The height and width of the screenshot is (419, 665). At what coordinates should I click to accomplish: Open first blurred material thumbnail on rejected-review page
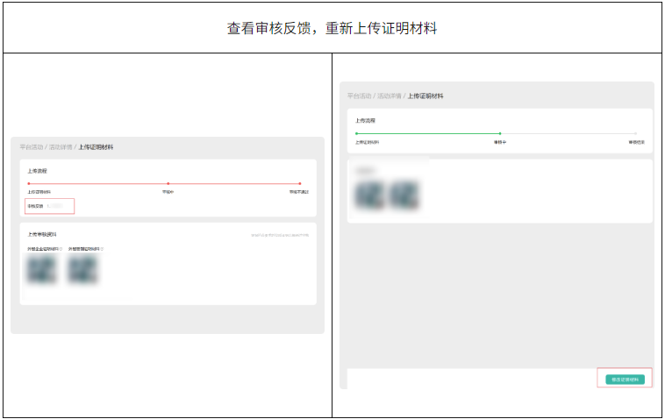coord(42,270)
